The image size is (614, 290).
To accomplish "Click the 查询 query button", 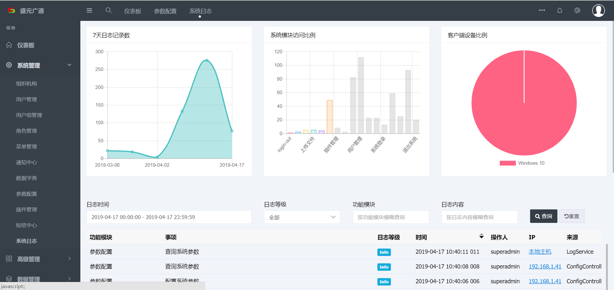I will tap(543, 216).
